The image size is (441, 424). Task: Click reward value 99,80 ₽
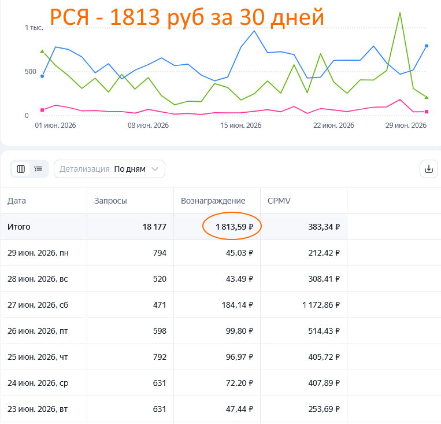[x=239, y=331]
